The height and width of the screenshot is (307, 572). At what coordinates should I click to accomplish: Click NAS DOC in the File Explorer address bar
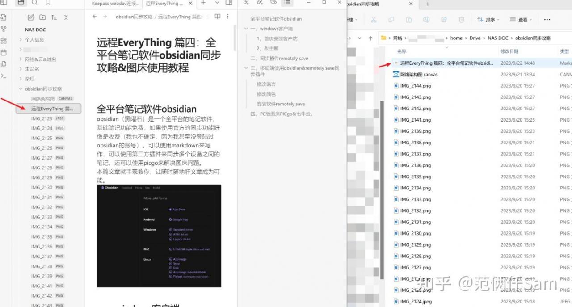498,38
